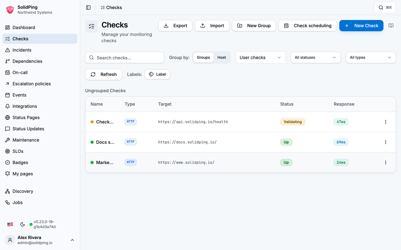Open actions menu for api.solidping.io check

[x=386, y=122]
